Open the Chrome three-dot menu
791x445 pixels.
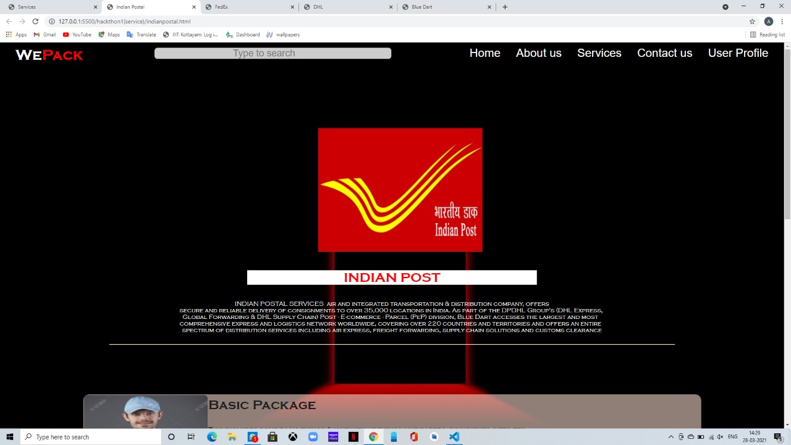tap(782, 21)
